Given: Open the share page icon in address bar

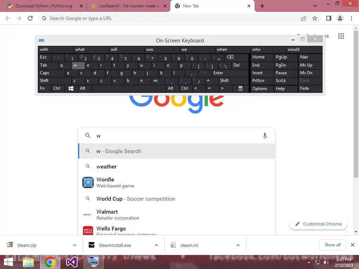Looking at the screenshot, I should tap(304, 18).
